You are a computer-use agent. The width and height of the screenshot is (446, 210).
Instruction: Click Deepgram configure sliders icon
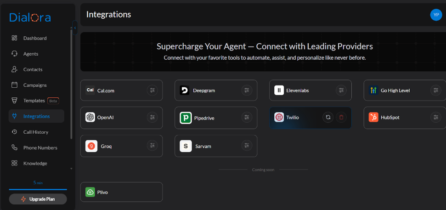coord(247,91)
